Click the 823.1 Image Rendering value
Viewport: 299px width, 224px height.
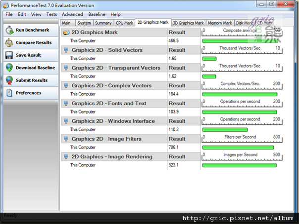174,165
